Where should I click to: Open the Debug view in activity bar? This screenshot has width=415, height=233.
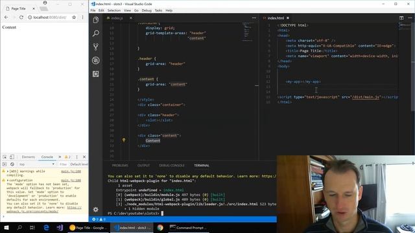point(96,60)
